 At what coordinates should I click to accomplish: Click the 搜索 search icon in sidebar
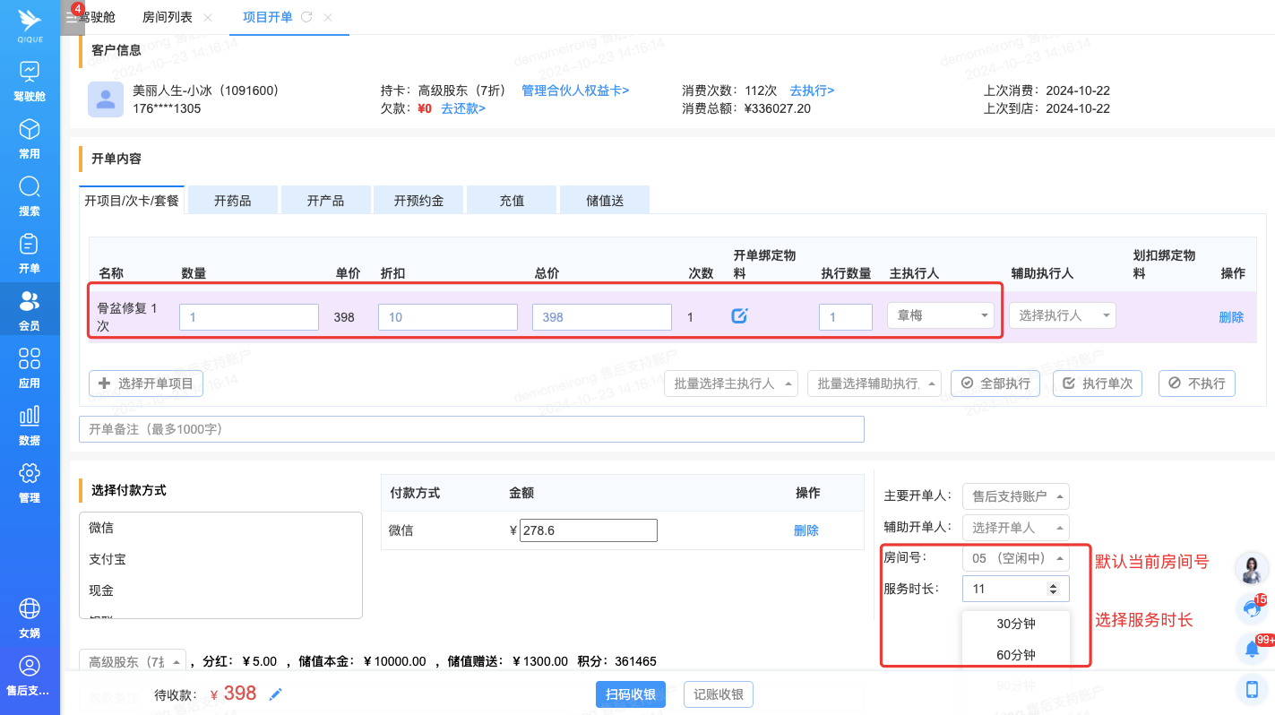point(30,187)
